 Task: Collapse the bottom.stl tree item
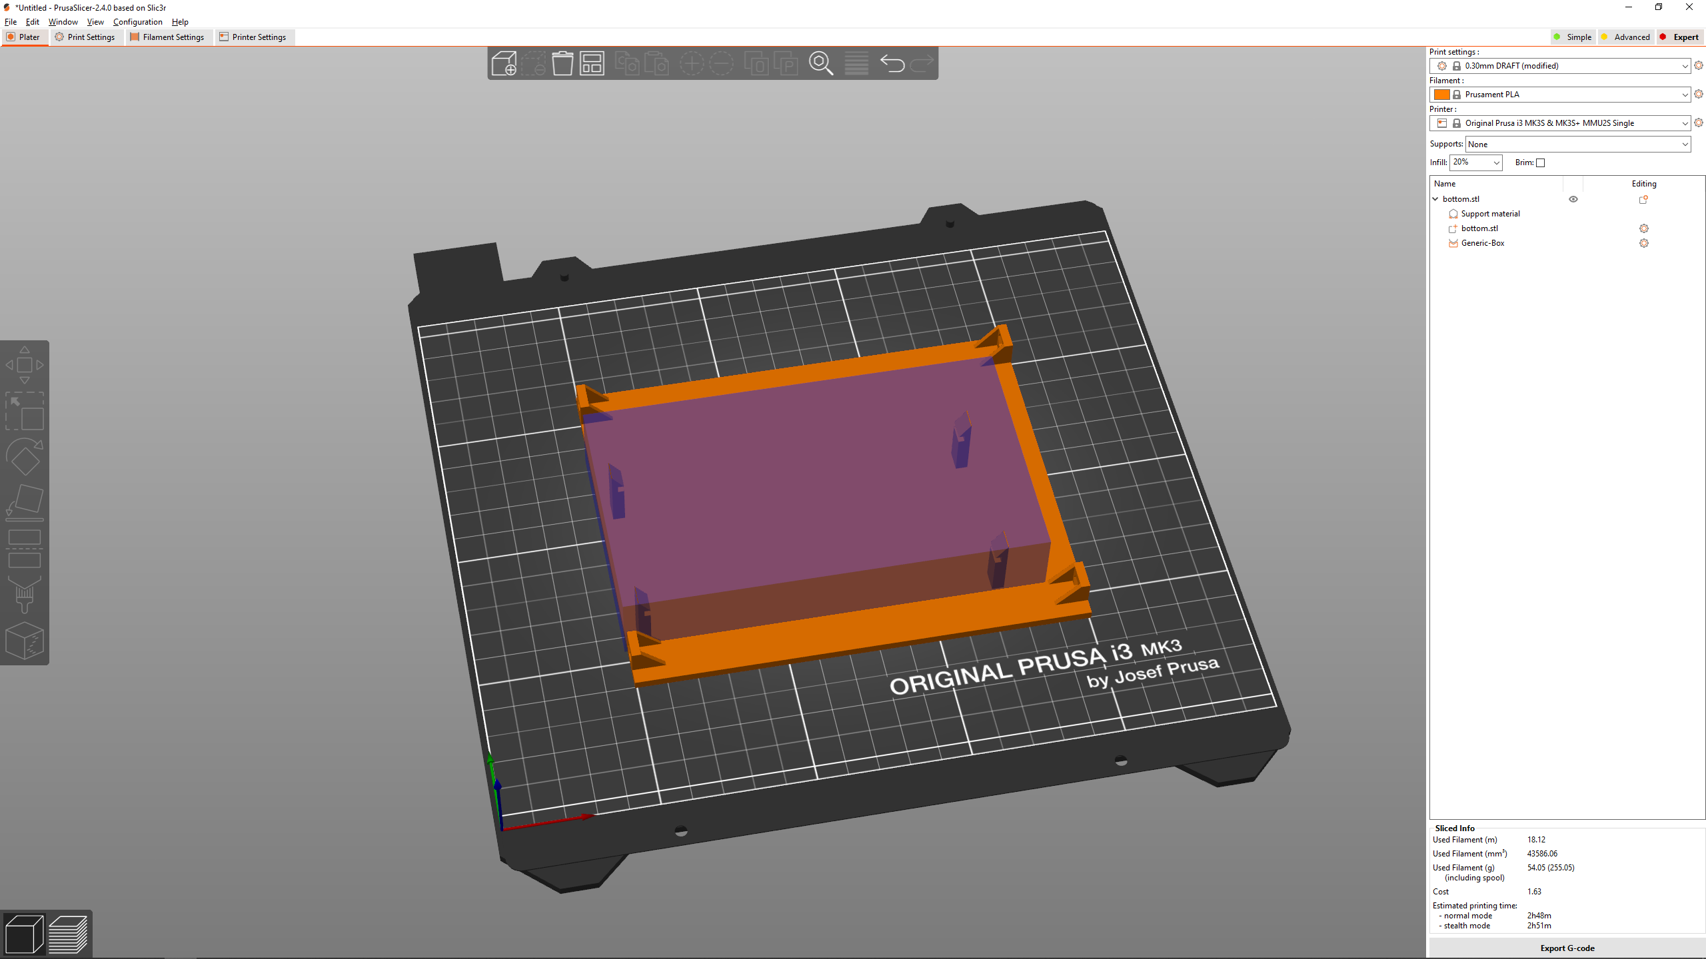pos(1435,199)
